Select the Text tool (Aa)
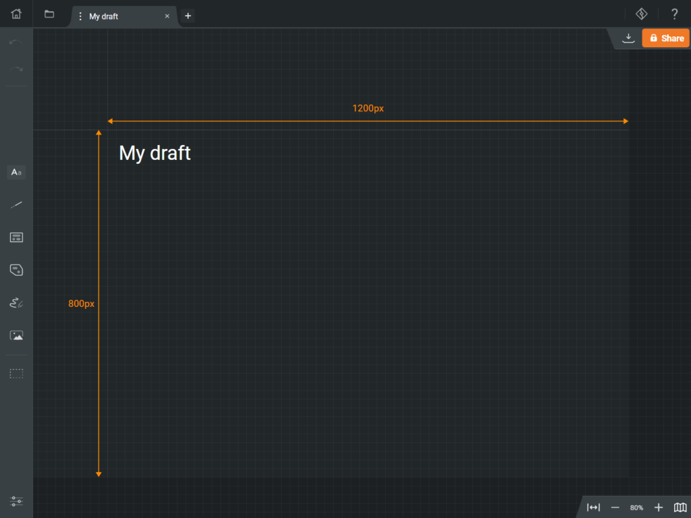The image size is (691, 518). click(16, 172)
